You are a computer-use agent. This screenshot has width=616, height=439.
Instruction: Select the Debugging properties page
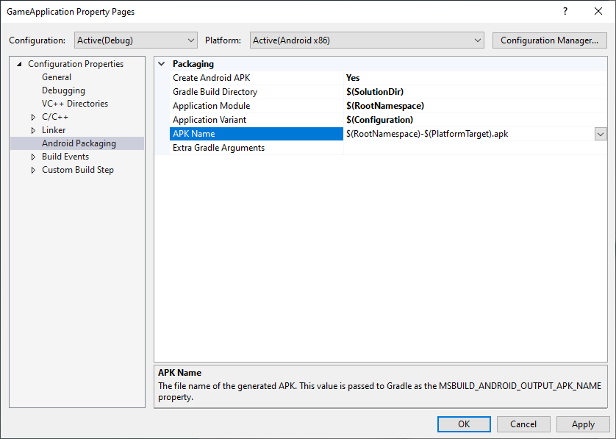click(63, 90)
